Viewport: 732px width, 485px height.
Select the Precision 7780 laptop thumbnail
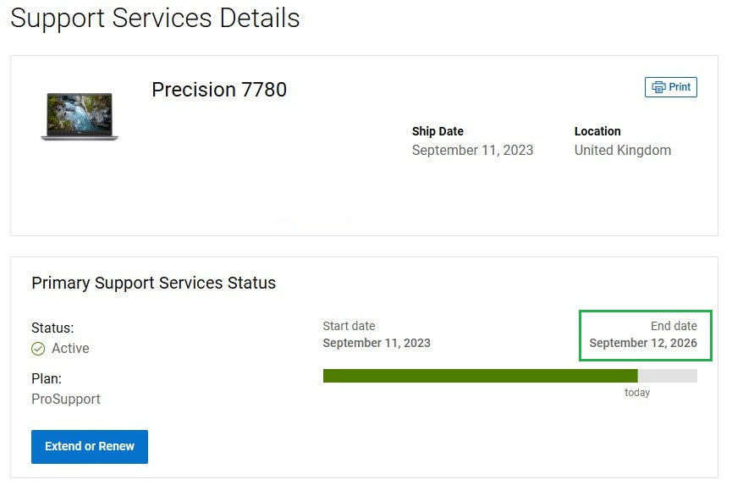click(80, 117)
